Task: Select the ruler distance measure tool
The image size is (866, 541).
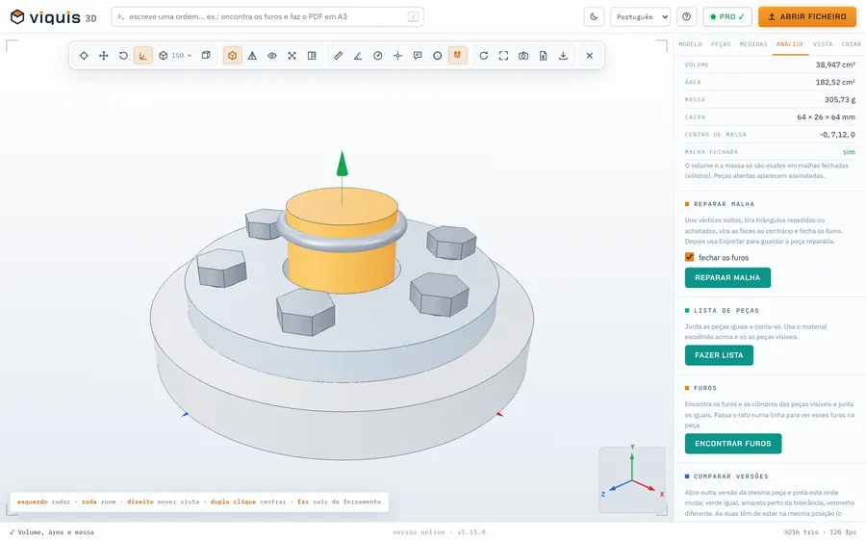Action: (338, 55)
